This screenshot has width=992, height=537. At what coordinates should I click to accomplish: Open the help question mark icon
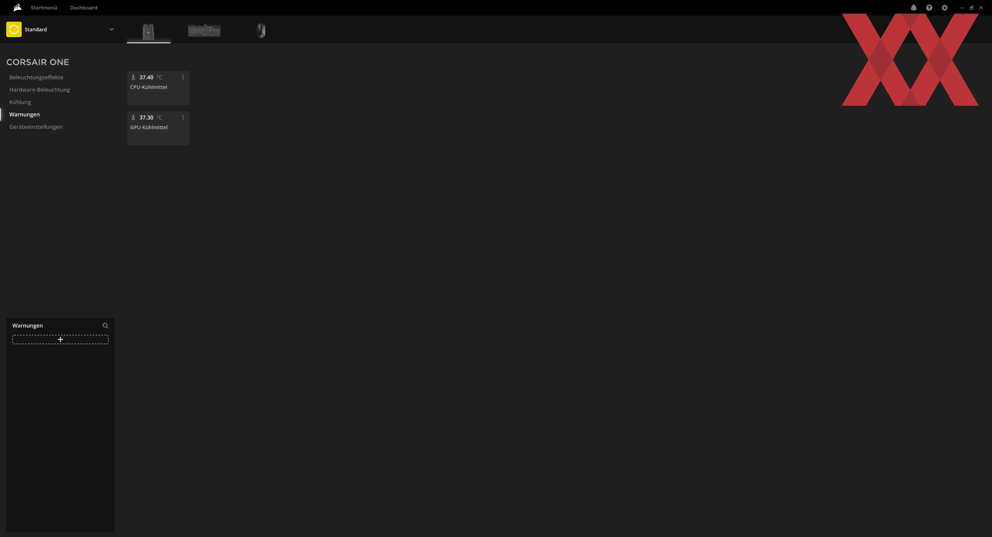[929, 8]
